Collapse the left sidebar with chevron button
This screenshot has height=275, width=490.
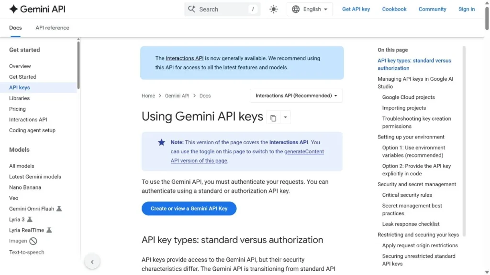coord(92,262)
